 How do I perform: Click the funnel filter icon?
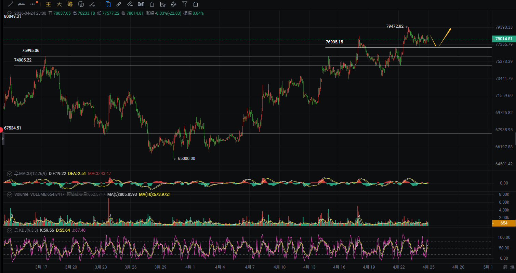[x=185, y=4]
